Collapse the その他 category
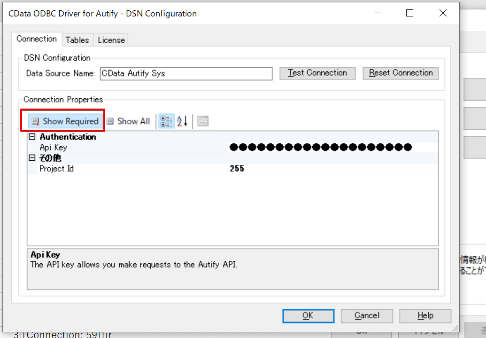Image resolution: width=486 pixels, height=338 pixels. pyautogui.click(x=32, y=157)
